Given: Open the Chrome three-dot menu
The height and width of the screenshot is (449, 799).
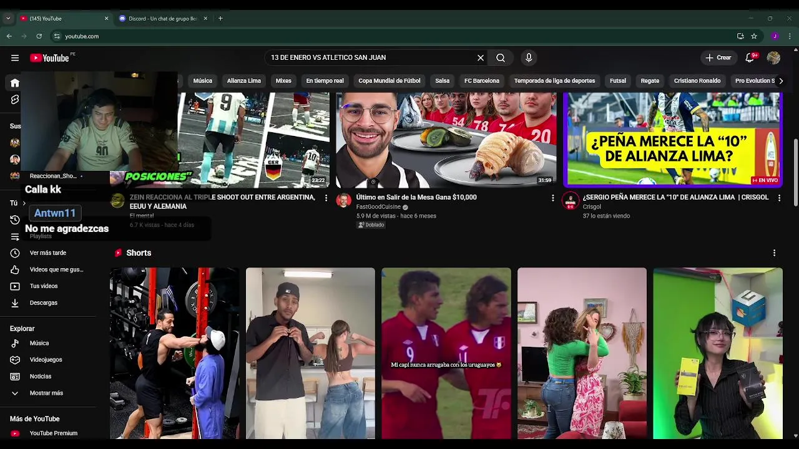Looking at the screenshot, I should [x=790, y=36].
